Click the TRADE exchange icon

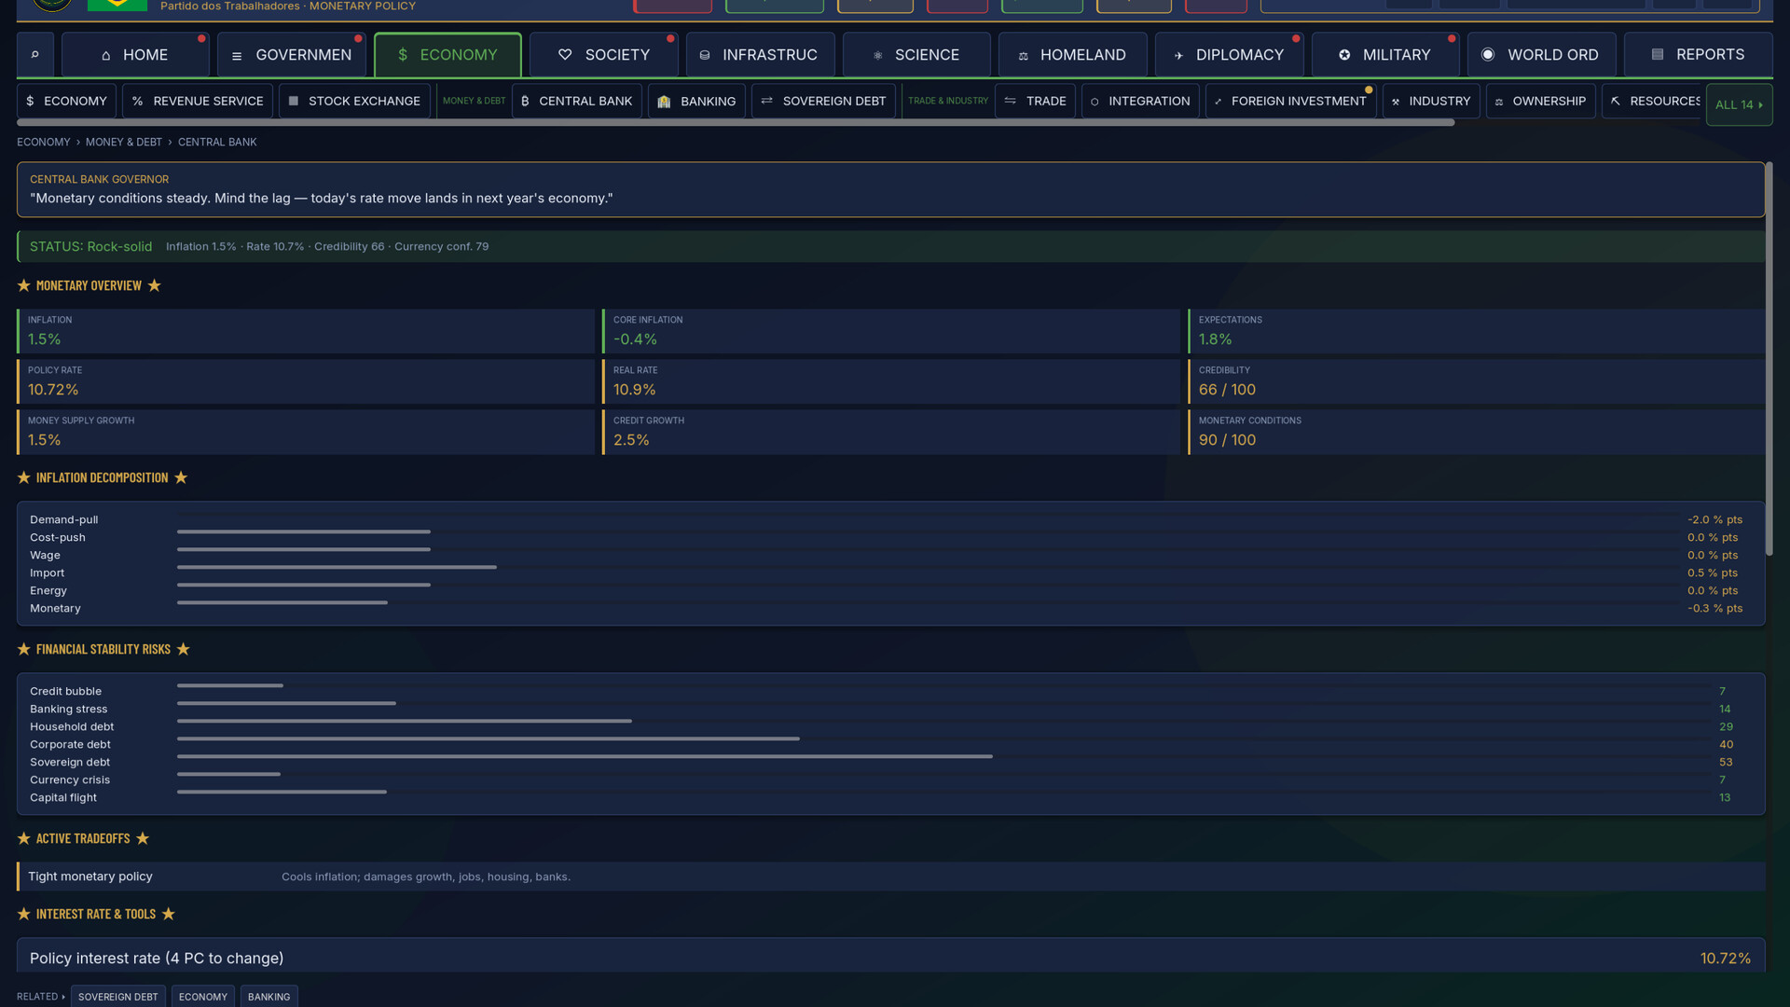[1011, 101]
